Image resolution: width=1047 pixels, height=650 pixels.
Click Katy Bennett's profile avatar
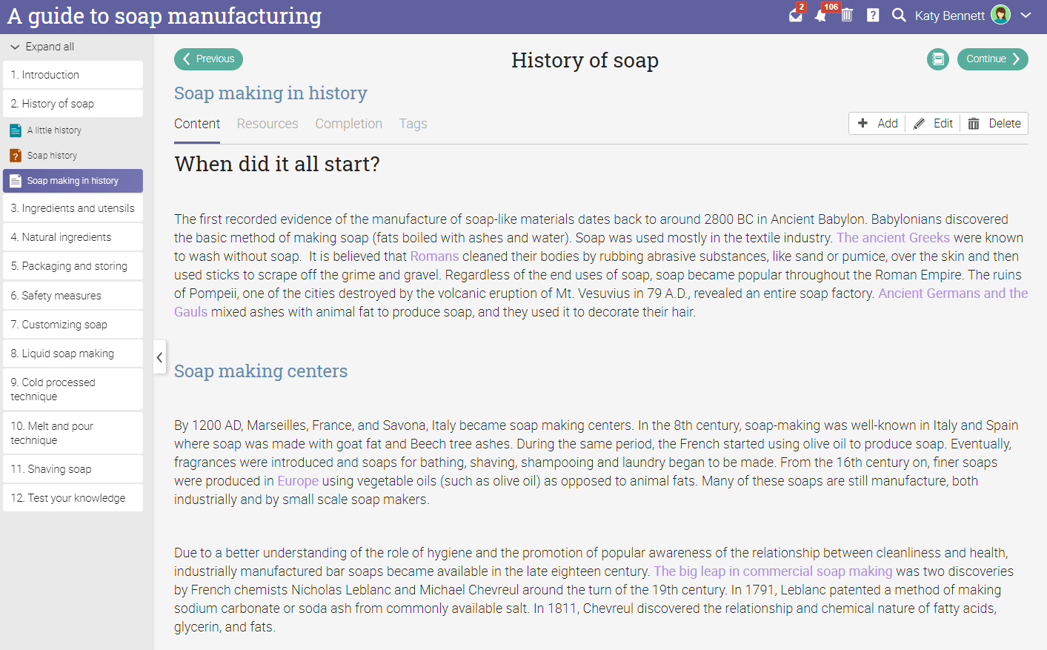tap(1000, 15)
